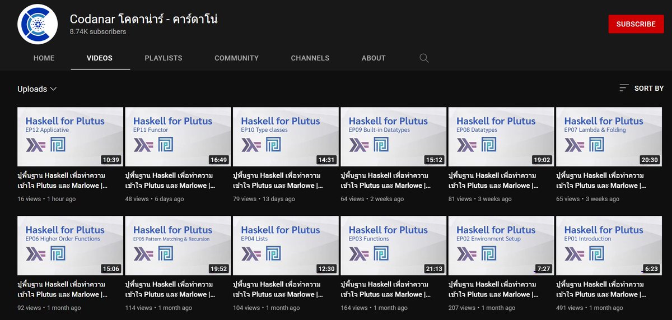The height and width of the screenshot is (320, 672).
Task: Click the '207 views • 1 month ago' text
Action: coord(482,308)
